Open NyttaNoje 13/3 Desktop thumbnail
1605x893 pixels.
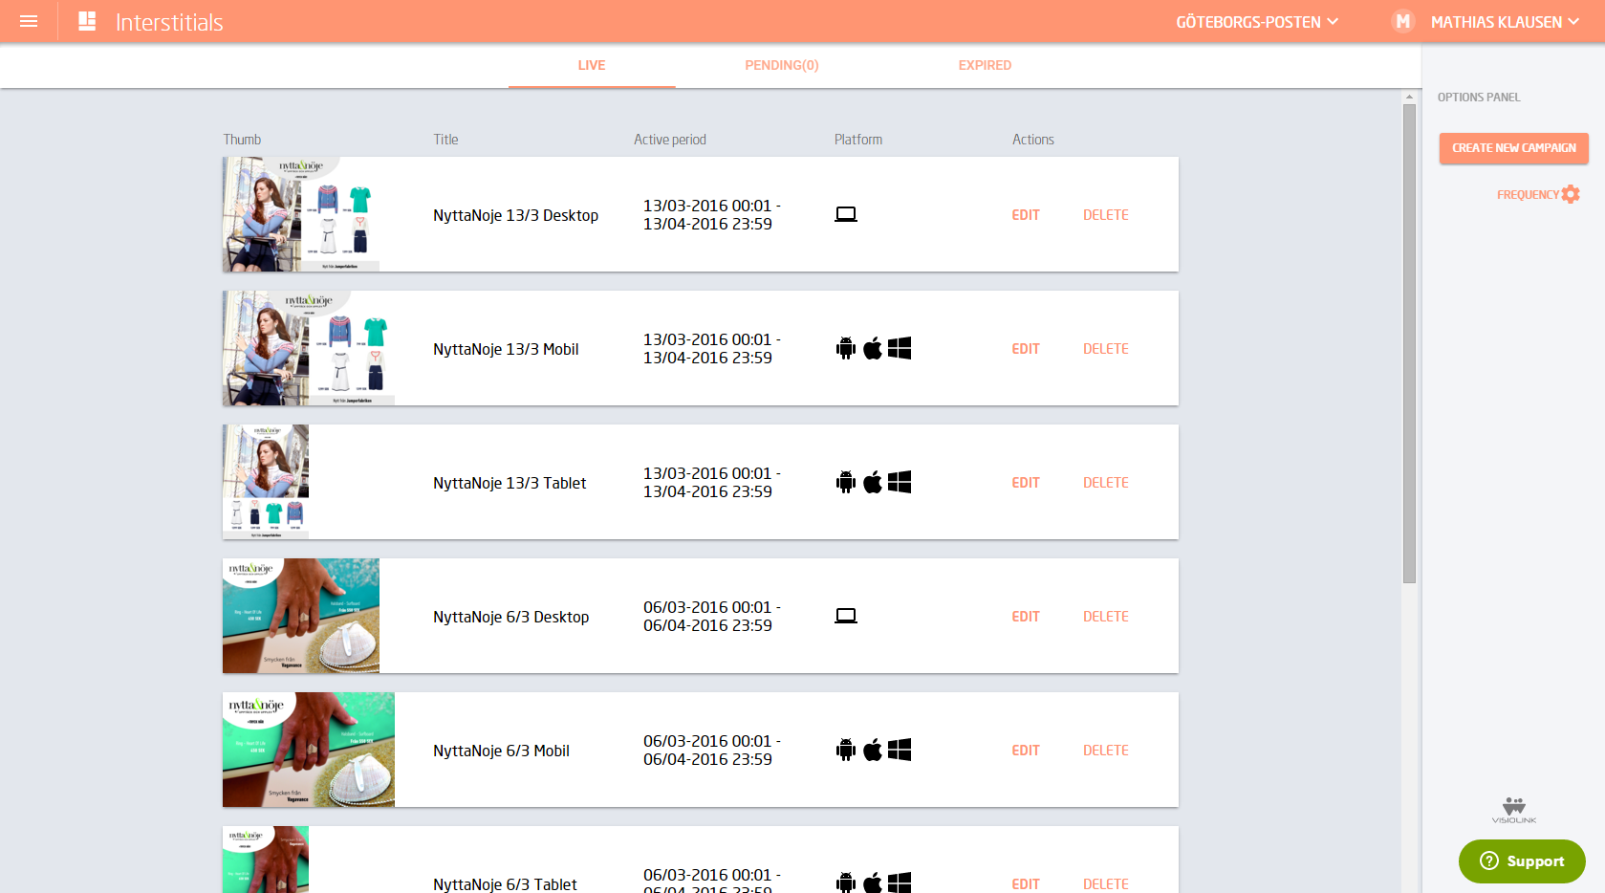click(x=301, y=214)
